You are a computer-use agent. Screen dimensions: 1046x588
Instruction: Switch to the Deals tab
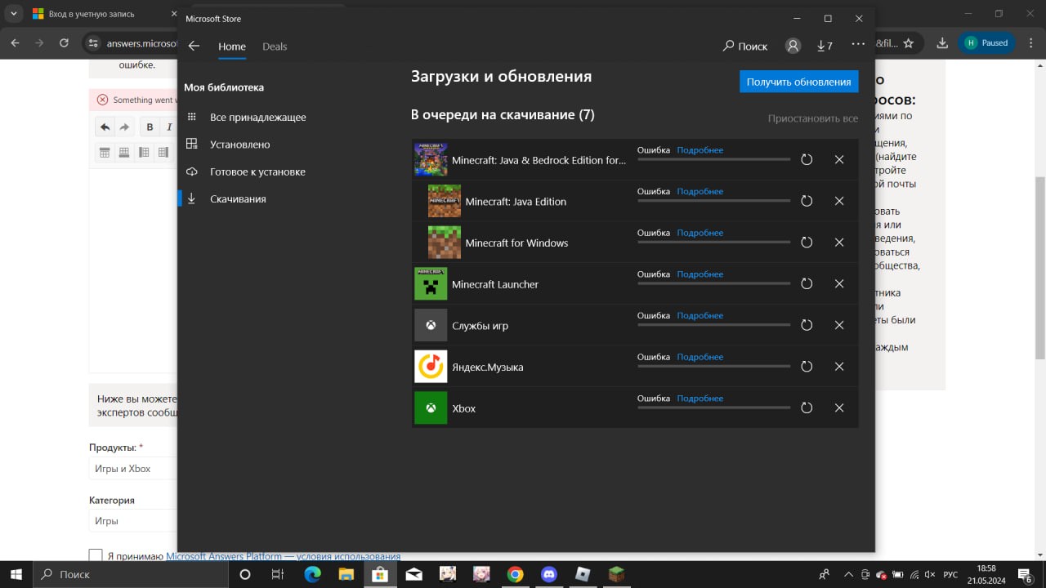click(275, 47)
